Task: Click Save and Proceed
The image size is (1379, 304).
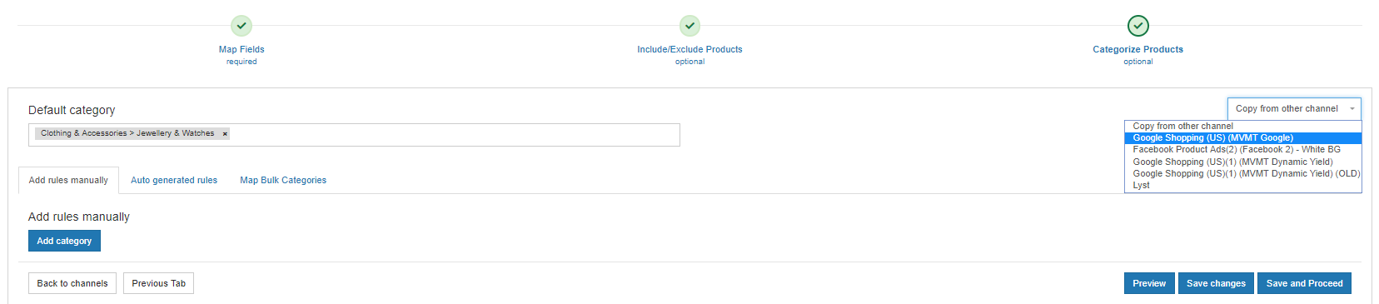Action: coord(1304,283)
